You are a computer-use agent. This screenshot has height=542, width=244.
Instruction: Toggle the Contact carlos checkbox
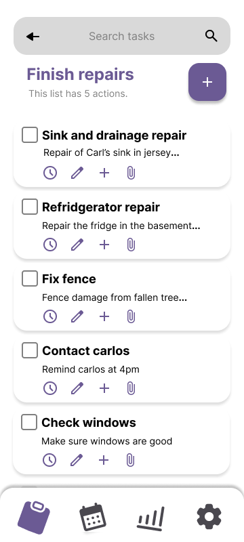click(30, 350)
